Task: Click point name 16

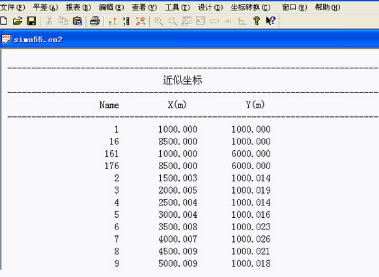Action: pyautogui.click(x=114, y=142)
